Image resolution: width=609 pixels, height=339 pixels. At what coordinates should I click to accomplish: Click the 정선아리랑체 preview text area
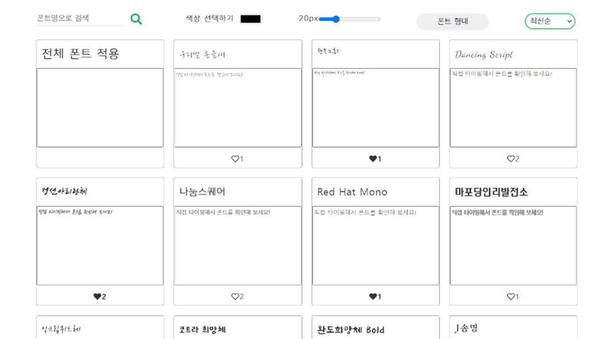point(100,246)
